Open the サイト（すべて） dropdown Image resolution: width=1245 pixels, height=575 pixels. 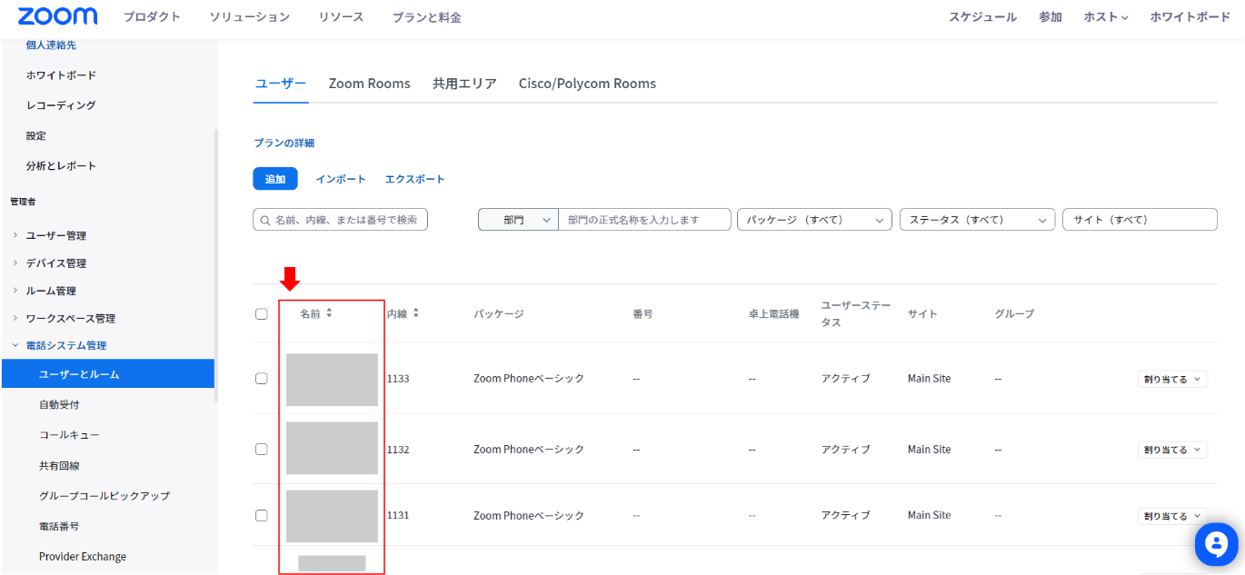click(x=1140, y=220)
